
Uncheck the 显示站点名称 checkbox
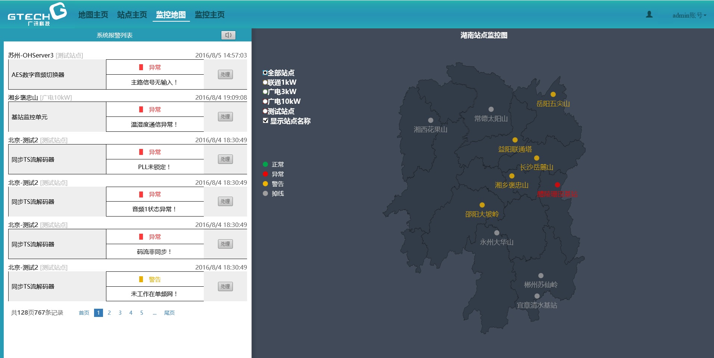pyautogui.click(x=265, y=121)
